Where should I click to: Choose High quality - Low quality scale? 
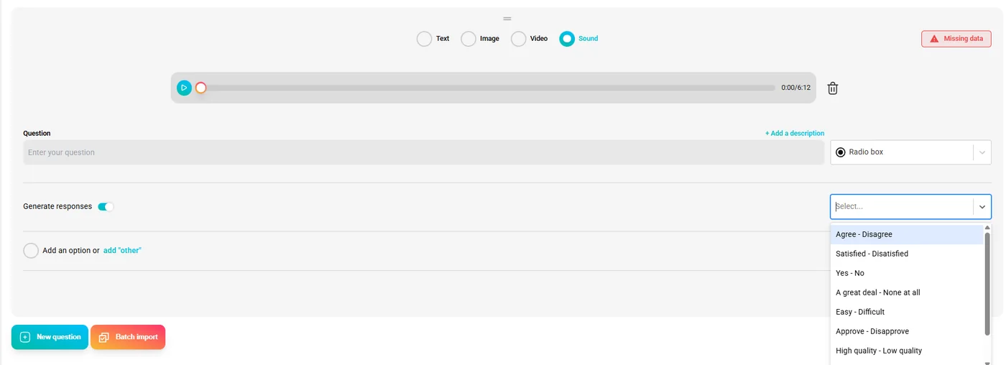[907, 351]
